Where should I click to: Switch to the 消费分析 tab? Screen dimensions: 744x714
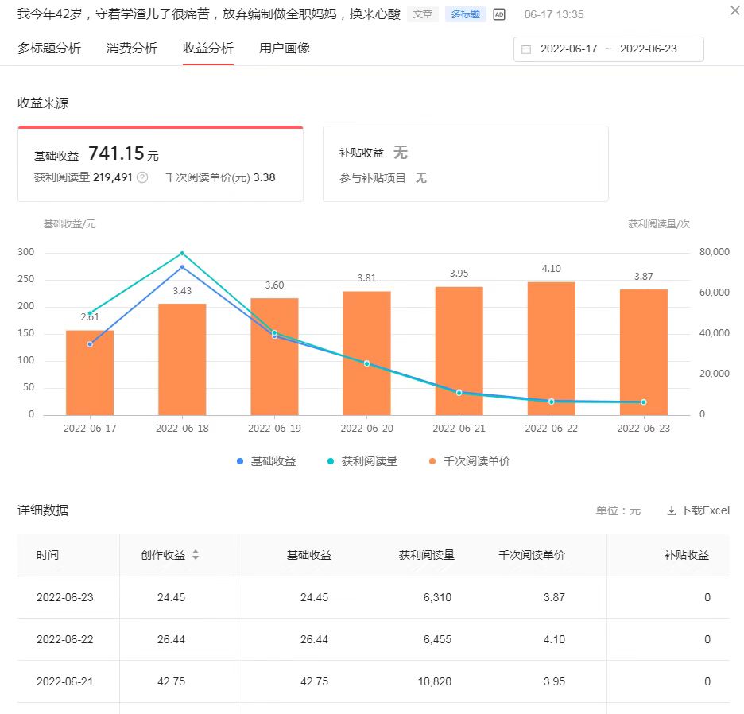pos(133,49)
